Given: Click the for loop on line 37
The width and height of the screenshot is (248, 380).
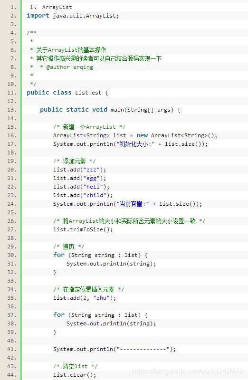Looking at the screenshot, I should [100, 315].
